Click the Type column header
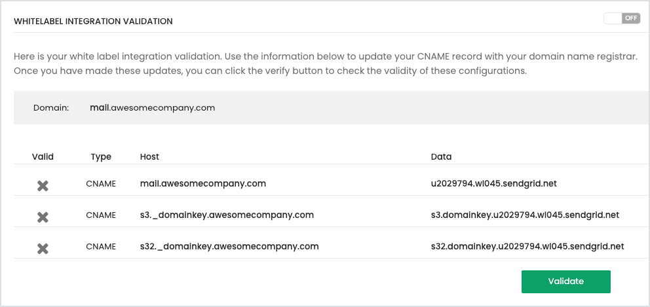Screen dimensions: 650x307 [101, 157]
